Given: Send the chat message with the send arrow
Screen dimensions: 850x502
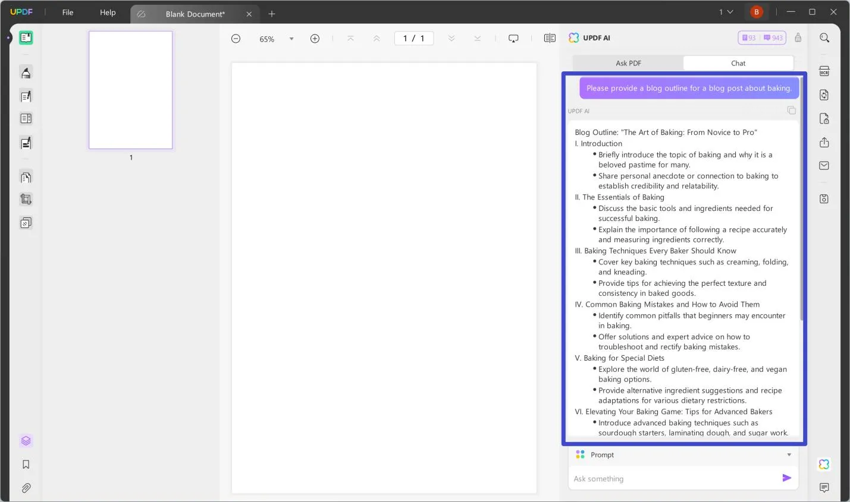Looking at the screenshot, I should tap(786, 478).
